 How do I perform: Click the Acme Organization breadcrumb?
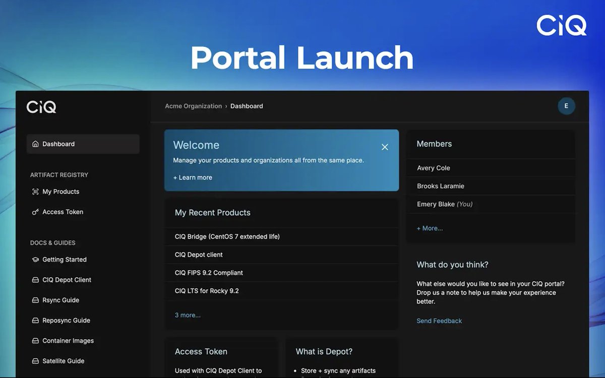193,106
